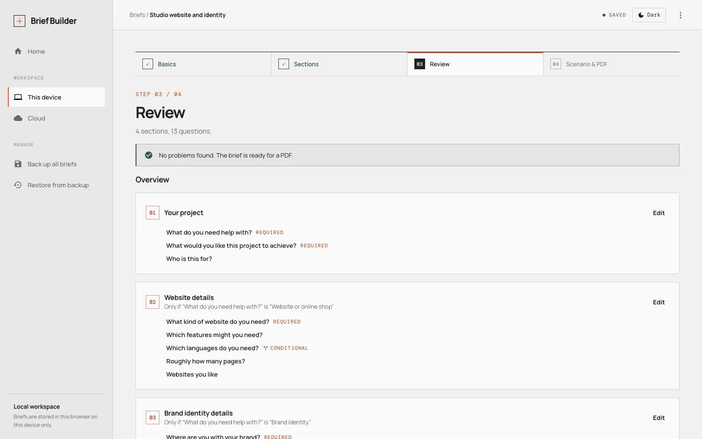Click the green success check icon
Viewport: 702px width, 439px height.
coord(149,155)
